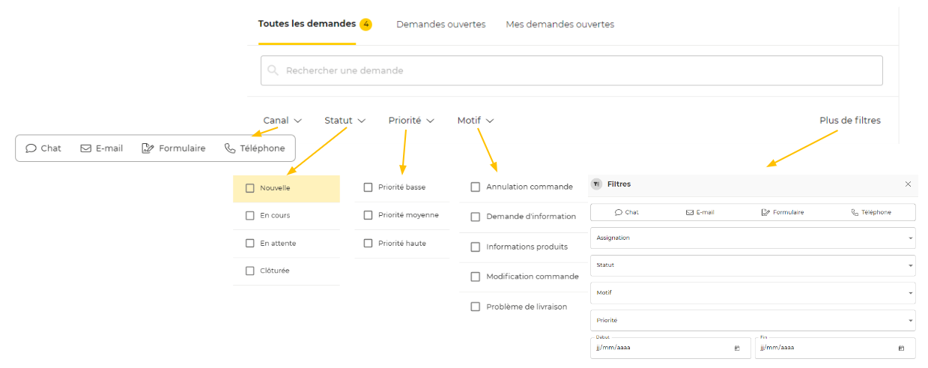Open the Début date calendar icon

coord(737,348)
